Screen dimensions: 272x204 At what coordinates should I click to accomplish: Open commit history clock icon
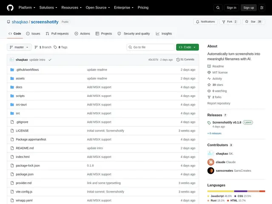(178, 59)
